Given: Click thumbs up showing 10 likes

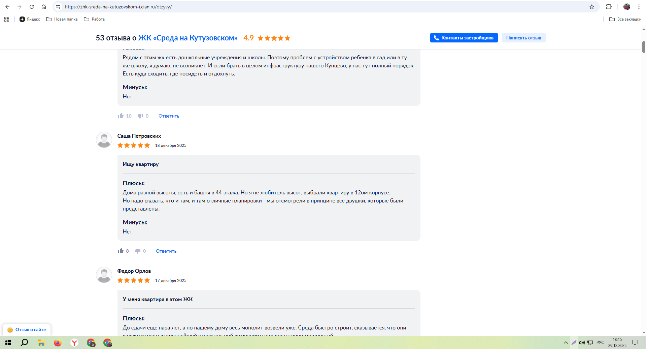Looking at the screenshot, I should click(x=121, y=116).
